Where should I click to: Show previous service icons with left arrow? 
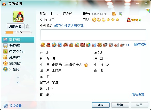(126, 45)
